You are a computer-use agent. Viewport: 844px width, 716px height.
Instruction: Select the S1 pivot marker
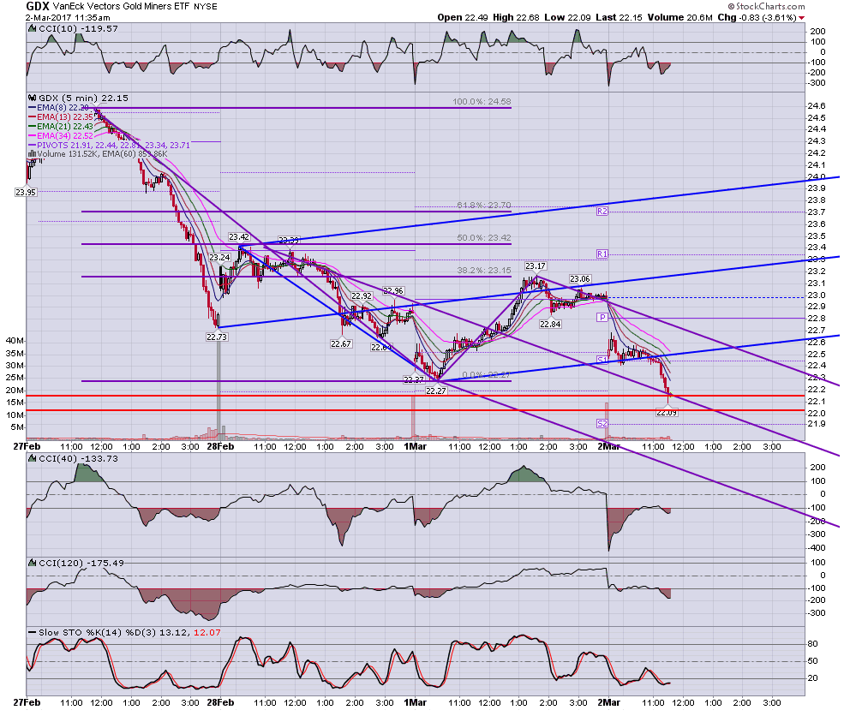pyautogui.click(x=602, y=360)
